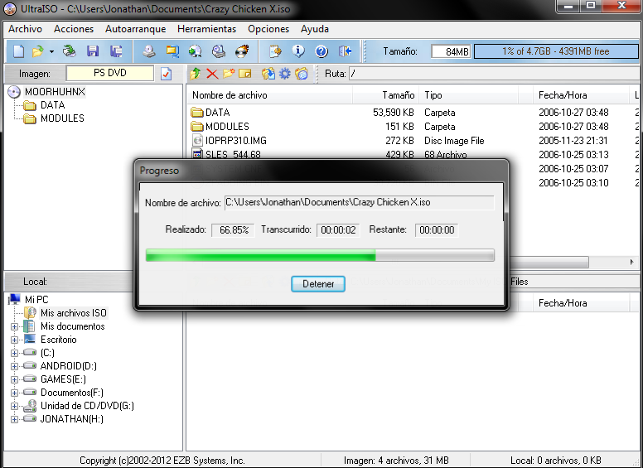Click status bar text Imagen: 4 archivos, 31 MB
The height and width of the screenshot is (468, 643).
tap(396, 461)
